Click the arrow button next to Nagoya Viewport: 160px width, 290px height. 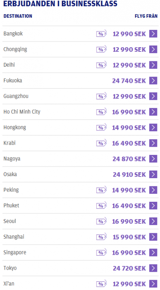click(153, 159)
